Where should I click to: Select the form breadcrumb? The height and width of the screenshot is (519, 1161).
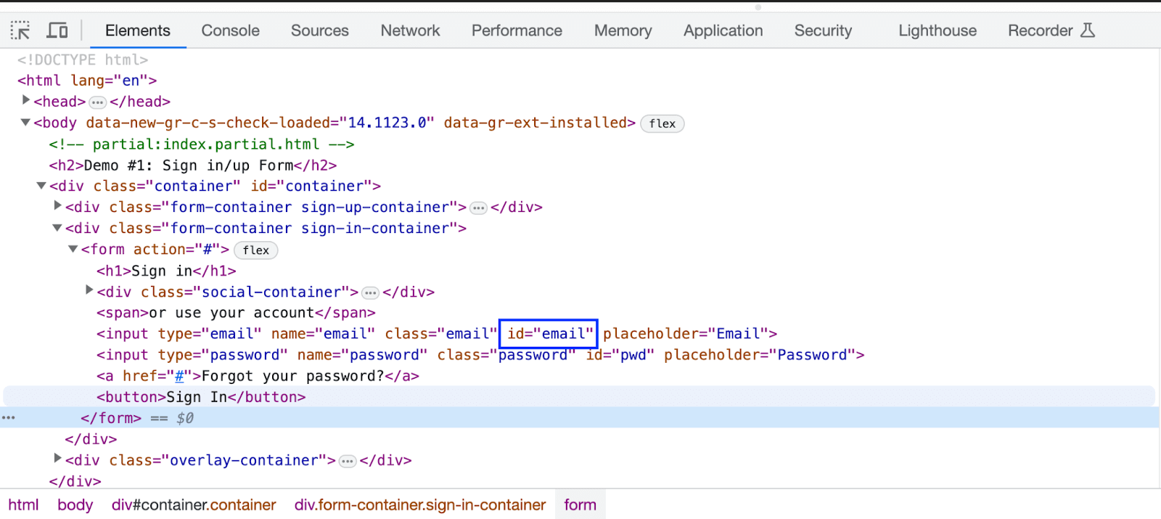click(580, 505)
